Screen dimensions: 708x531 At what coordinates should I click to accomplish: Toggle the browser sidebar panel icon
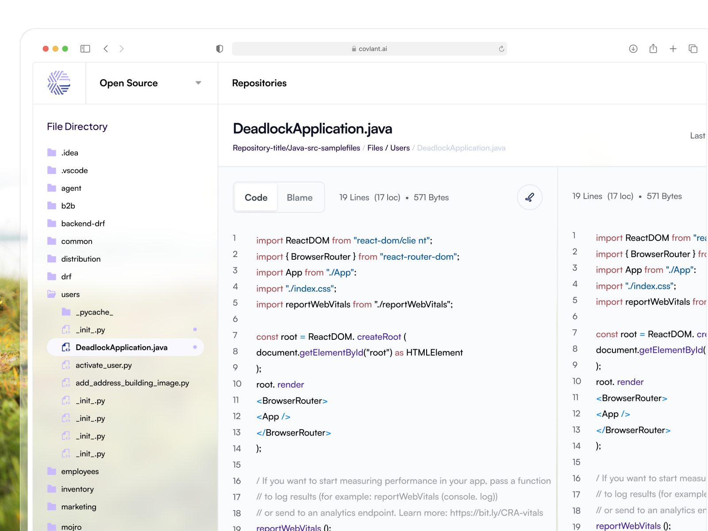85,49
